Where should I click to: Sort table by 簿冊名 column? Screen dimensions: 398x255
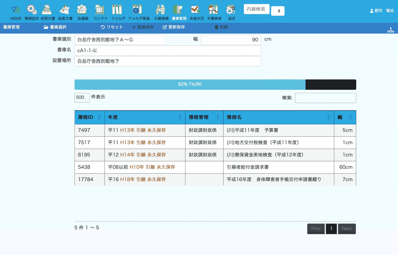pos(278,117)
